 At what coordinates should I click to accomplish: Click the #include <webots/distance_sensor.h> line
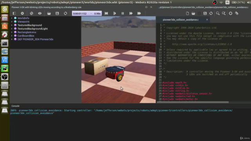pos(187,94)
